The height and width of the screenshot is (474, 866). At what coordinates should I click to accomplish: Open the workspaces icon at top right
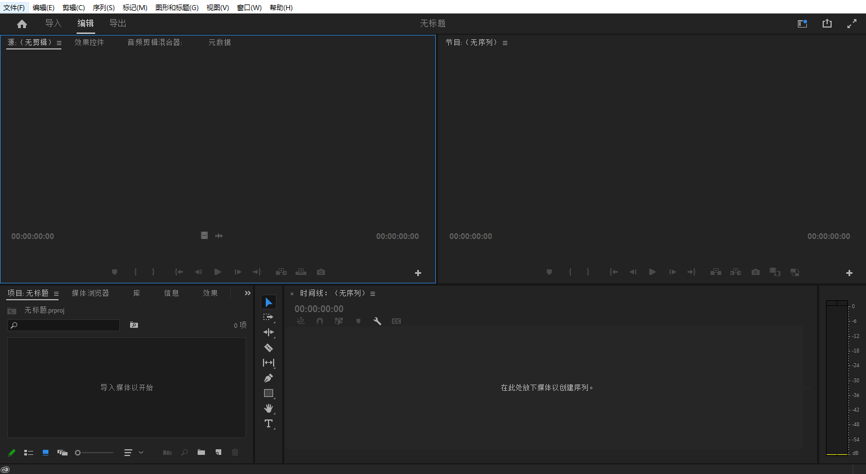pos(802,24)
